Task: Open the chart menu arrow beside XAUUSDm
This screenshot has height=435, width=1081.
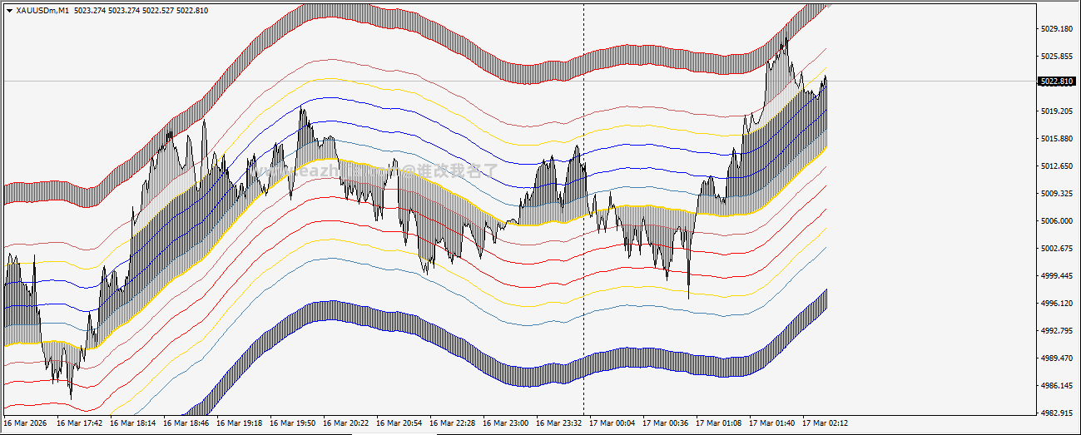Action: [9, 9]
